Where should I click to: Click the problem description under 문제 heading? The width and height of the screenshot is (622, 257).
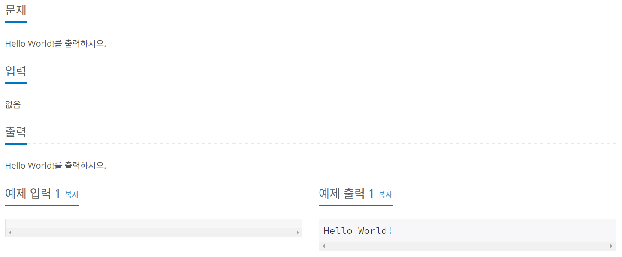[x=55, y=44]
